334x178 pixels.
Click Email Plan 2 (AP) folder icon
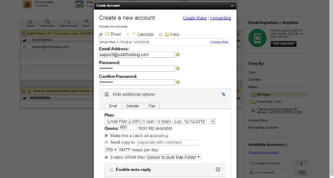[x=253, y=102]
